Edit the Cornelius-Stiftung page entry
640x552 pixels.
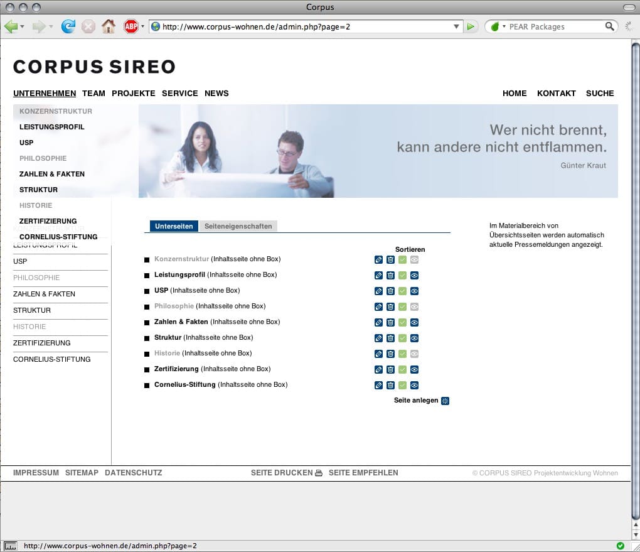pos(378,386)
